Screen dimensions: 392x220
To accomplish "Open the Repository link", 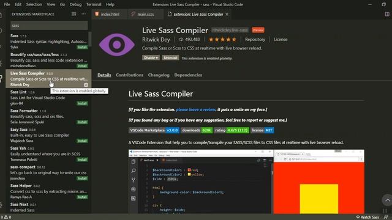I will coord(255,39).
